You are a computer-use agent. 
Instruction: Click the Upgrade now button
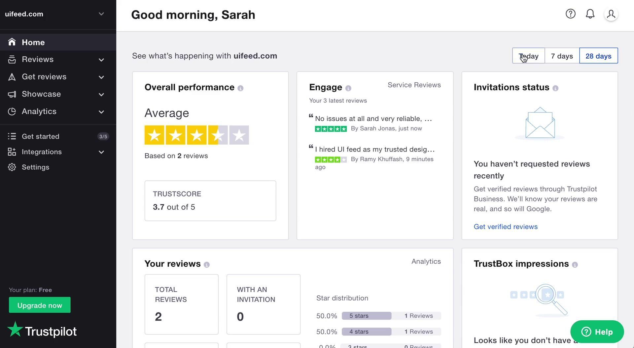40,305
